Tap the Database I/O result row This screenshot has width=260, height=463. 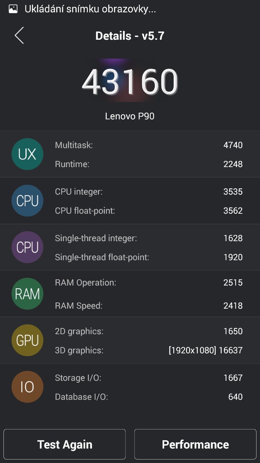pos(149,397)
